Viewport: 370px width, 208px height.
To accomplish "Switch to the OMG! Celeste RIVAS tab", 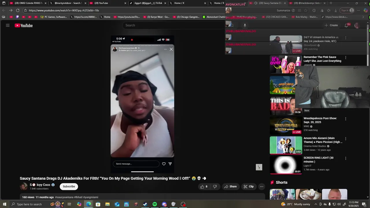I will point(28,3).
